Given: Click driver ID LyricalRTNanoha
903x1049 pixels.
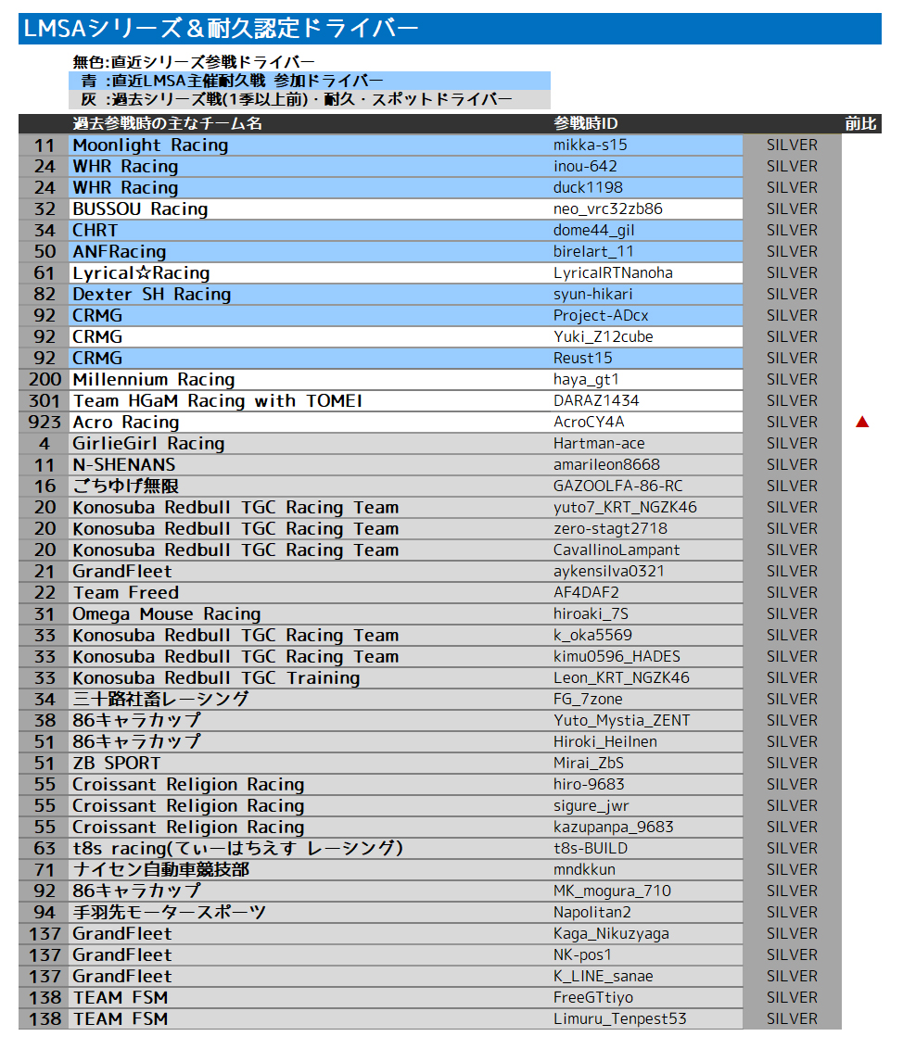Looking at the screenshot, I should click(x=613, y=273).
